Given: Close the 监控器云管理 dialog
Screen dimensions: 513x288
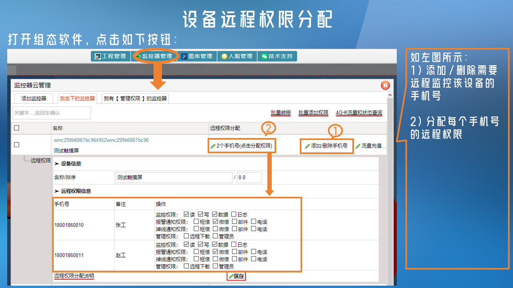Looking at the screenshot, I should click(385, 85).
